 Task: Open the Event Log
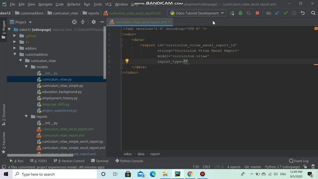point(299,161)
